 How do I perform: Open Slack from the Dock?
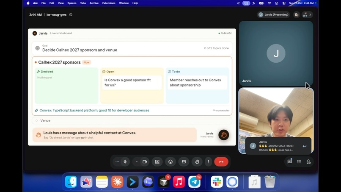217,181
